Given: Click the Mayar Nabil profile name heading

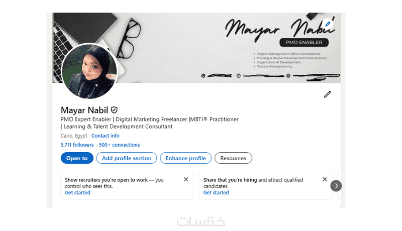Looking at the screenshot, I should 84,110.
